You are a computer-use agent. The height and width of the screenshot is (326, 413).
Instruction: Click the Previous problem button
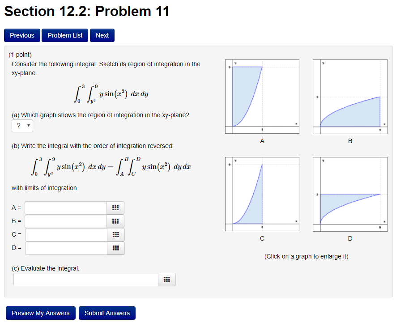tap(22, 35)
